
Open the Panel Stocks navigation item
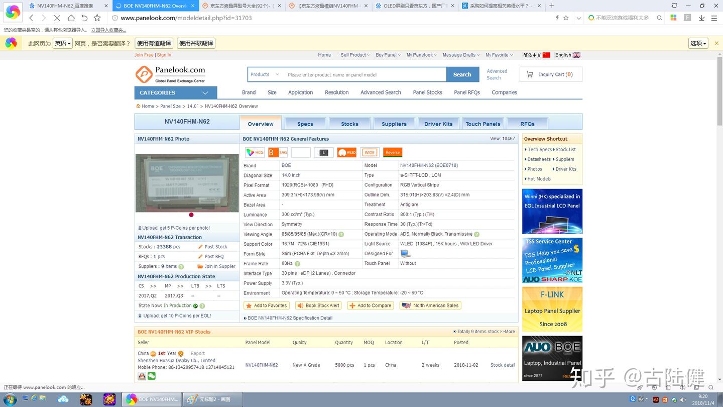[x=427, y=92]
